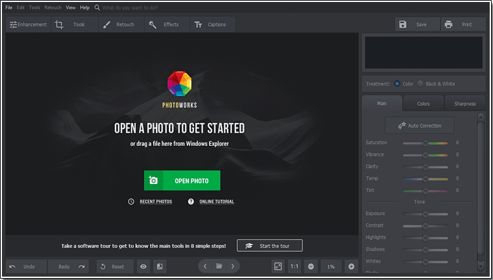Click the Shadows slider handle
The image size is (493, 280).
(425, 250)
